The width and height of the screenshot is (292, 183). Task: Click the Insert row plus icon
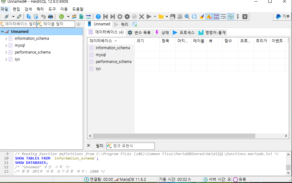(x=120, y=17)
